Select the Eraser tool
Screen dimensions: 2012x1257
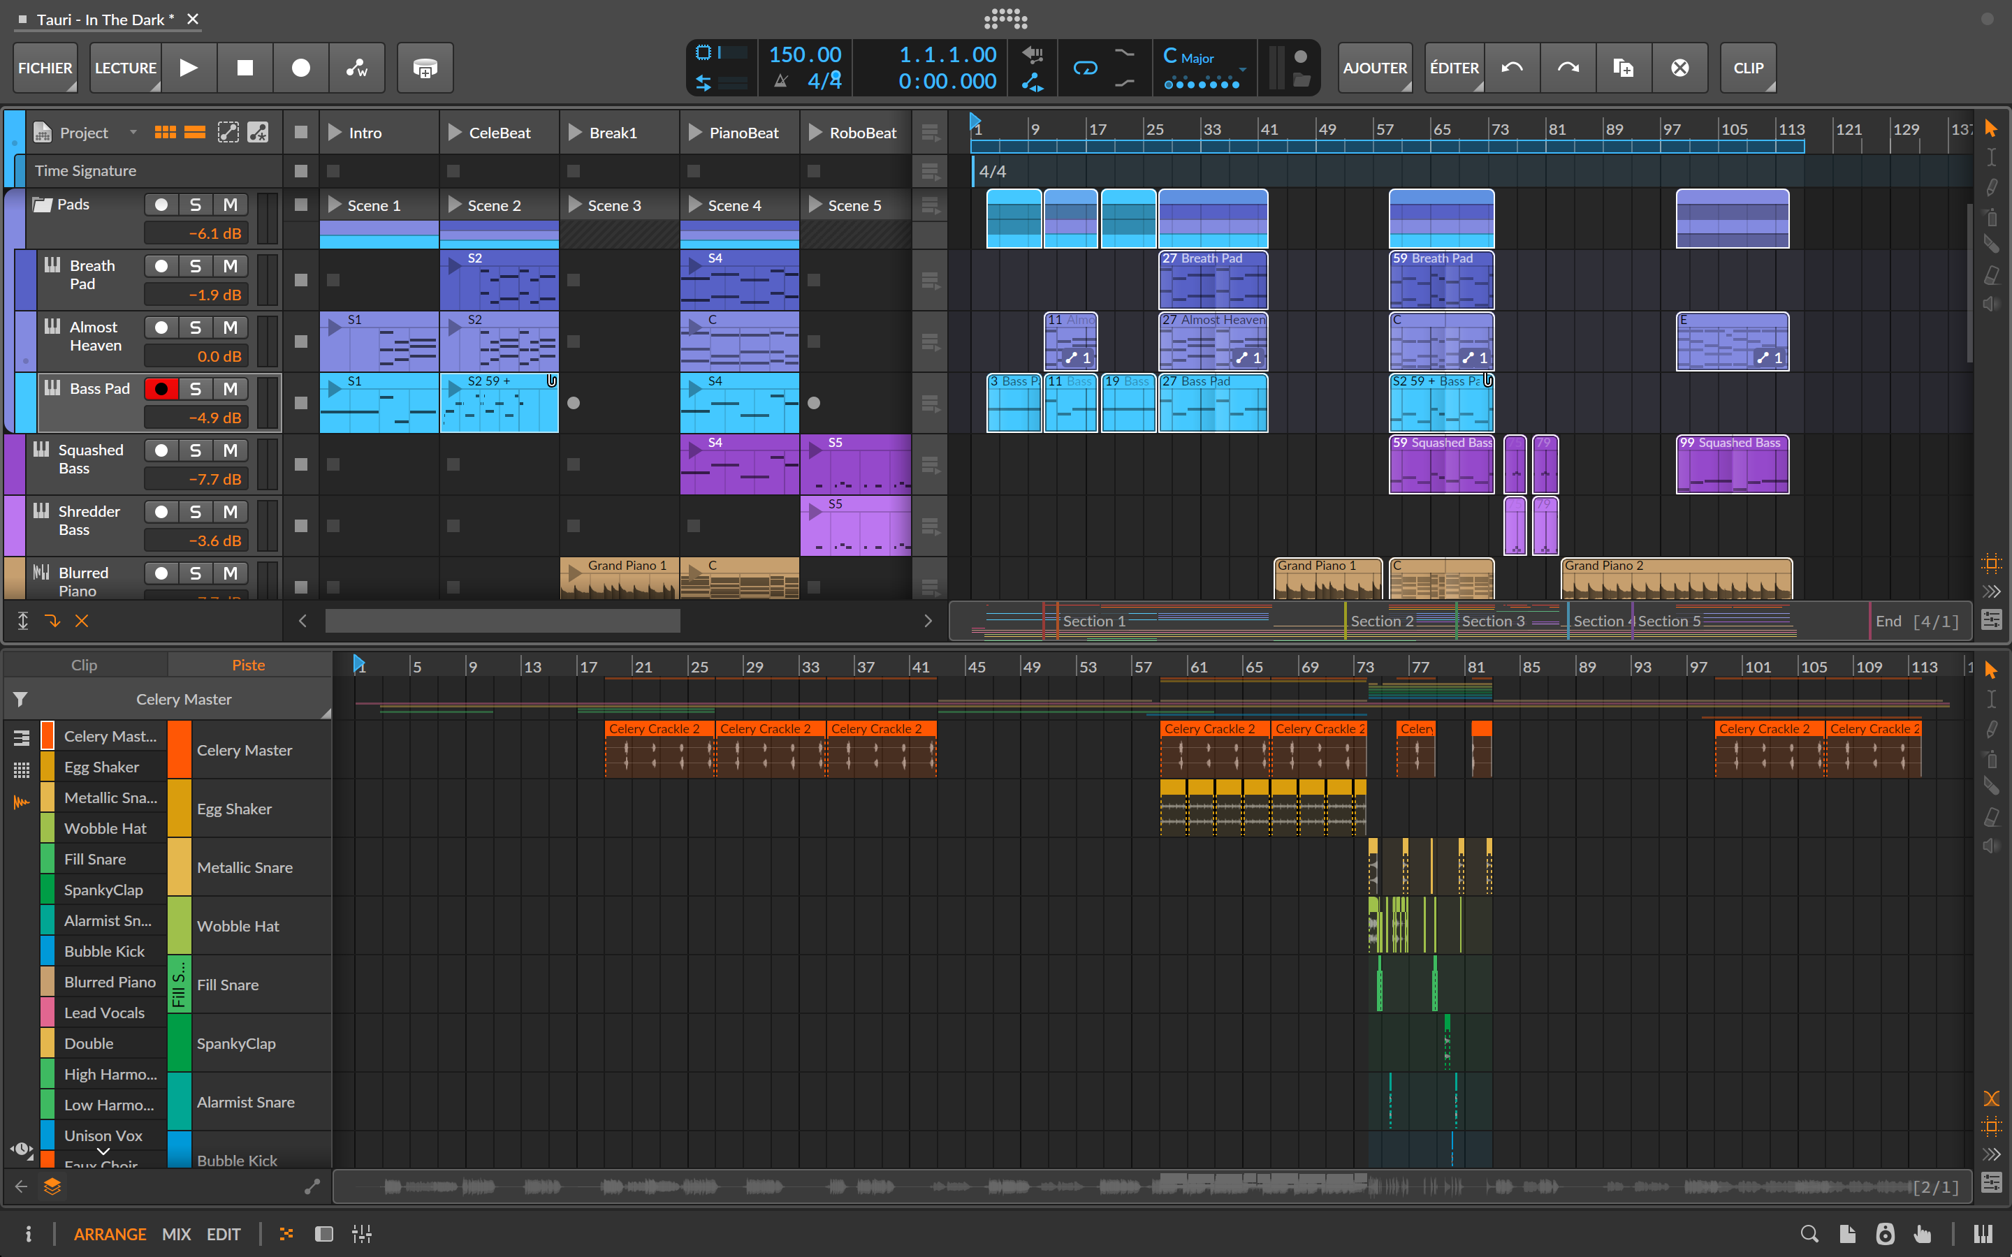tap(1991, 274)
